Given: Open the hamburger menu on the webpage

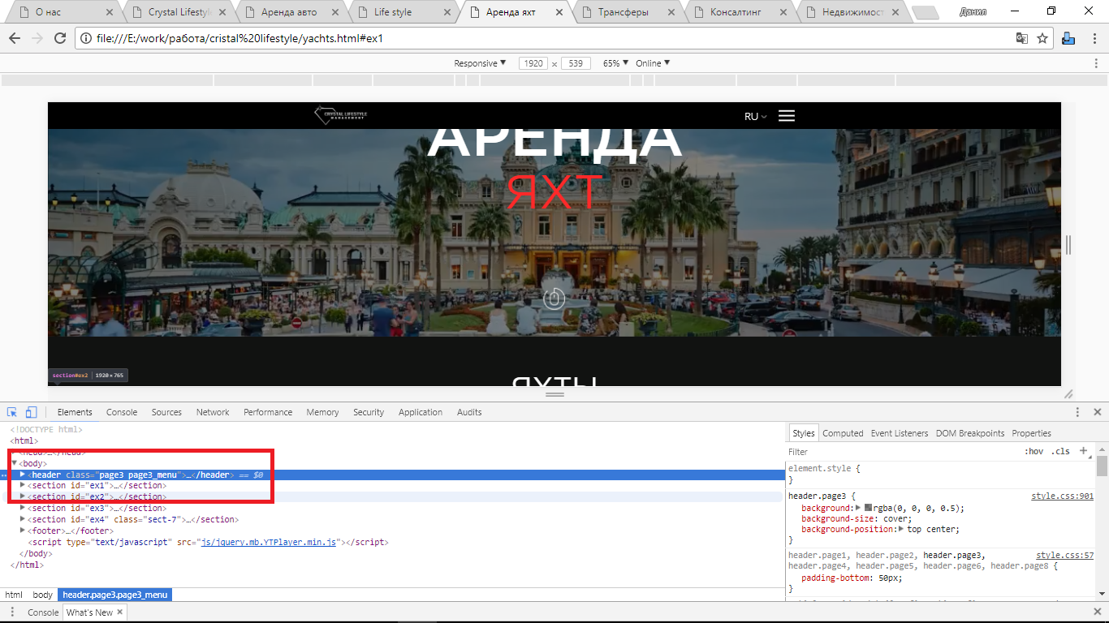Looking at the screenshot, I should 786,116.
